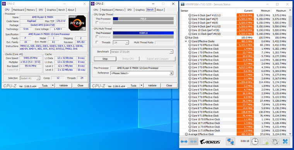Viewport: 294px width, 150px height.
Task: Click the HWiNFO clock reset-timer icon
Action: tap(255, 142)
